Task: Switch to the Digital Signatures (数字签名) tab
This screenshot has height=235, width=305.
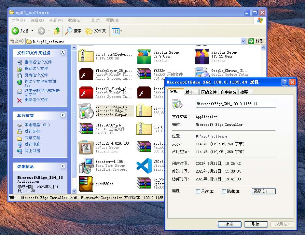Action: [228, 92]
